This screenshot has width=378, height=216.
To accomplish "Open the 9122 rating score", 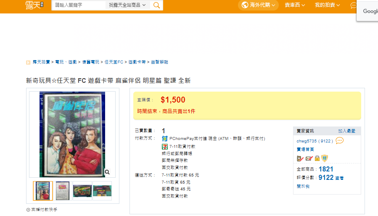I will [326, 178].
